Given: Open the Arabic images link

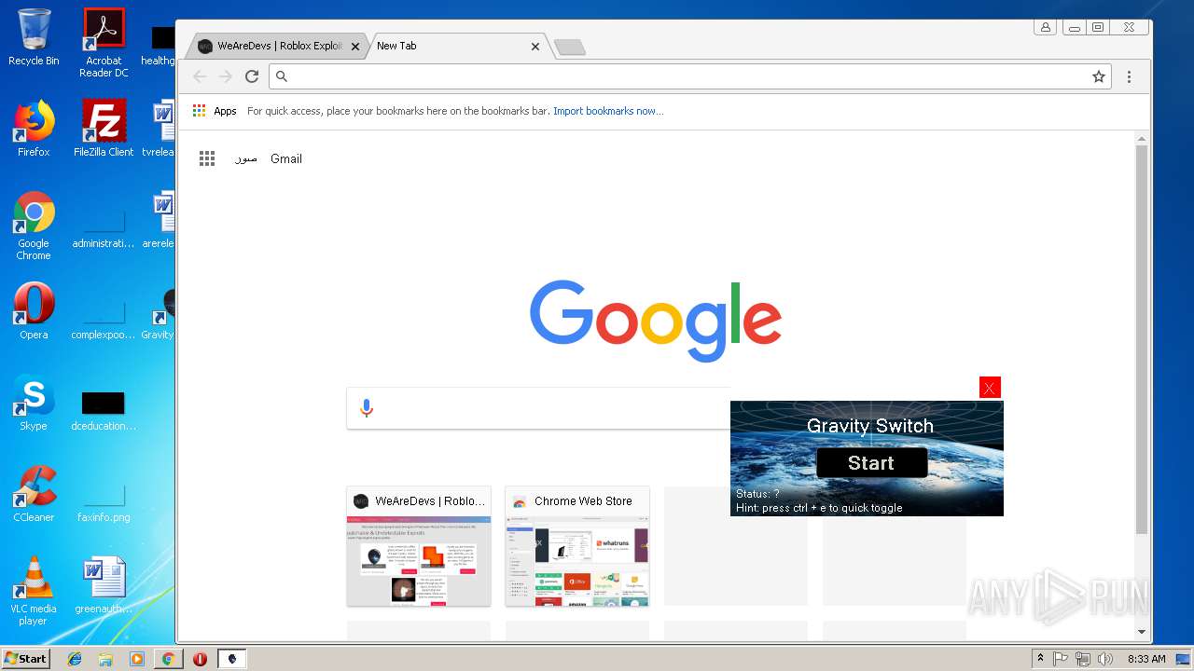Looking at the screenshot, I should [246, 158].
